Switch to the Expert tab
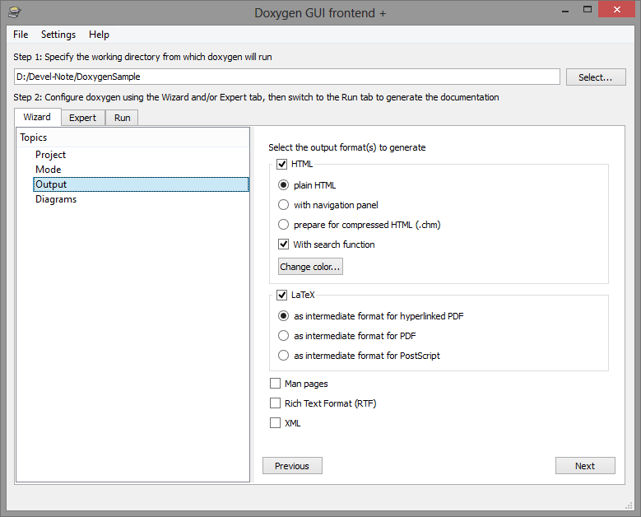 [x=83, y=118]
